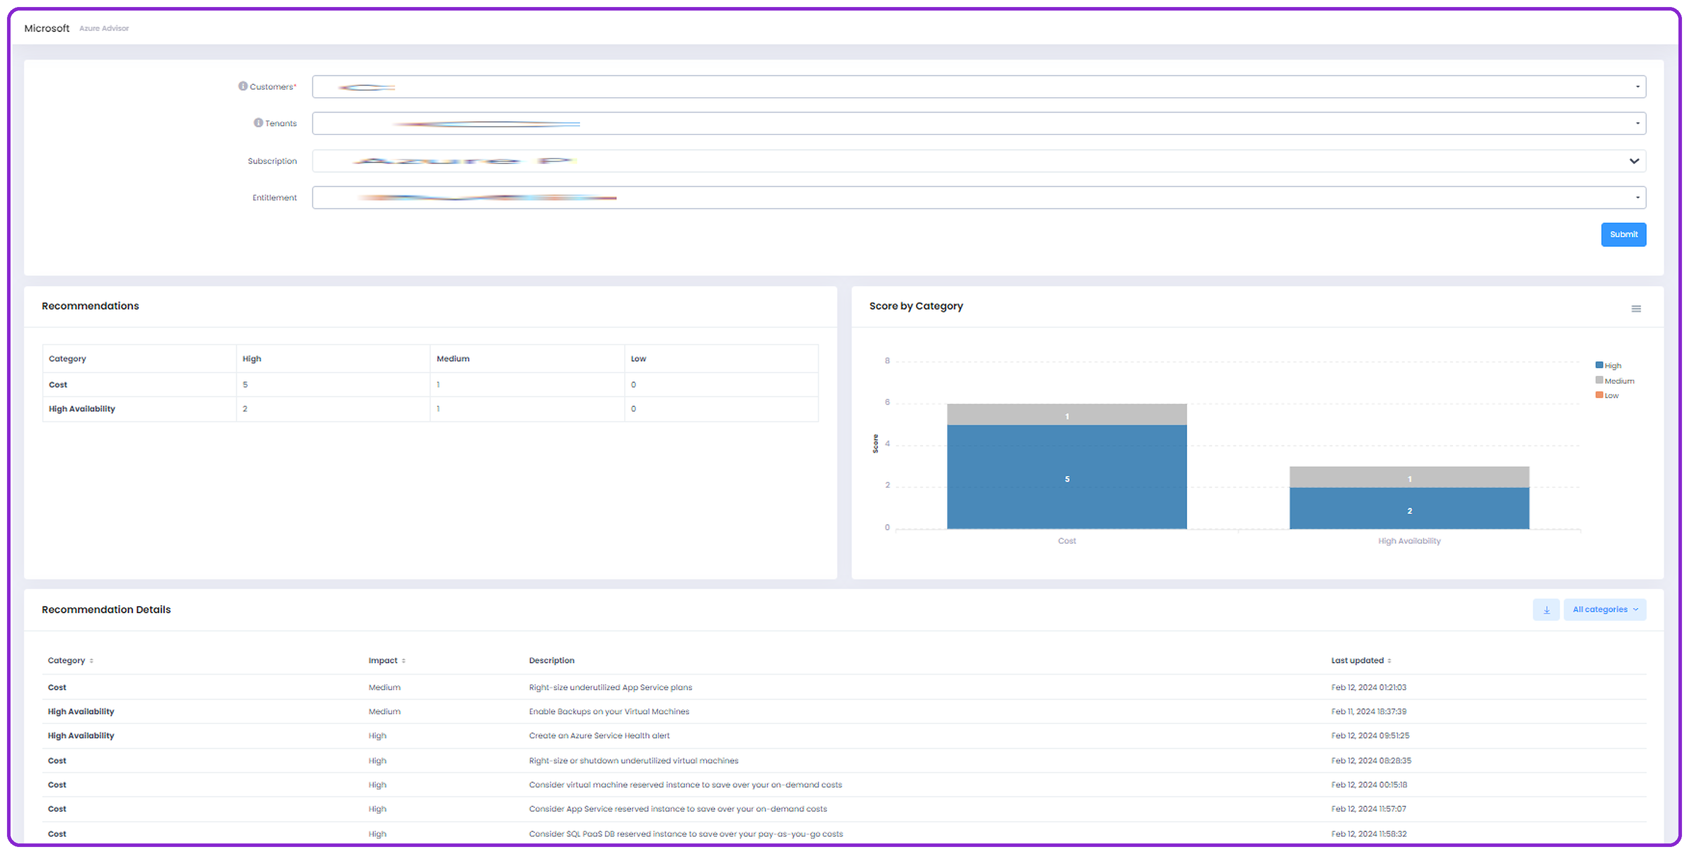
Task: Click the info icon beside Customers
Action: [243, 86]
